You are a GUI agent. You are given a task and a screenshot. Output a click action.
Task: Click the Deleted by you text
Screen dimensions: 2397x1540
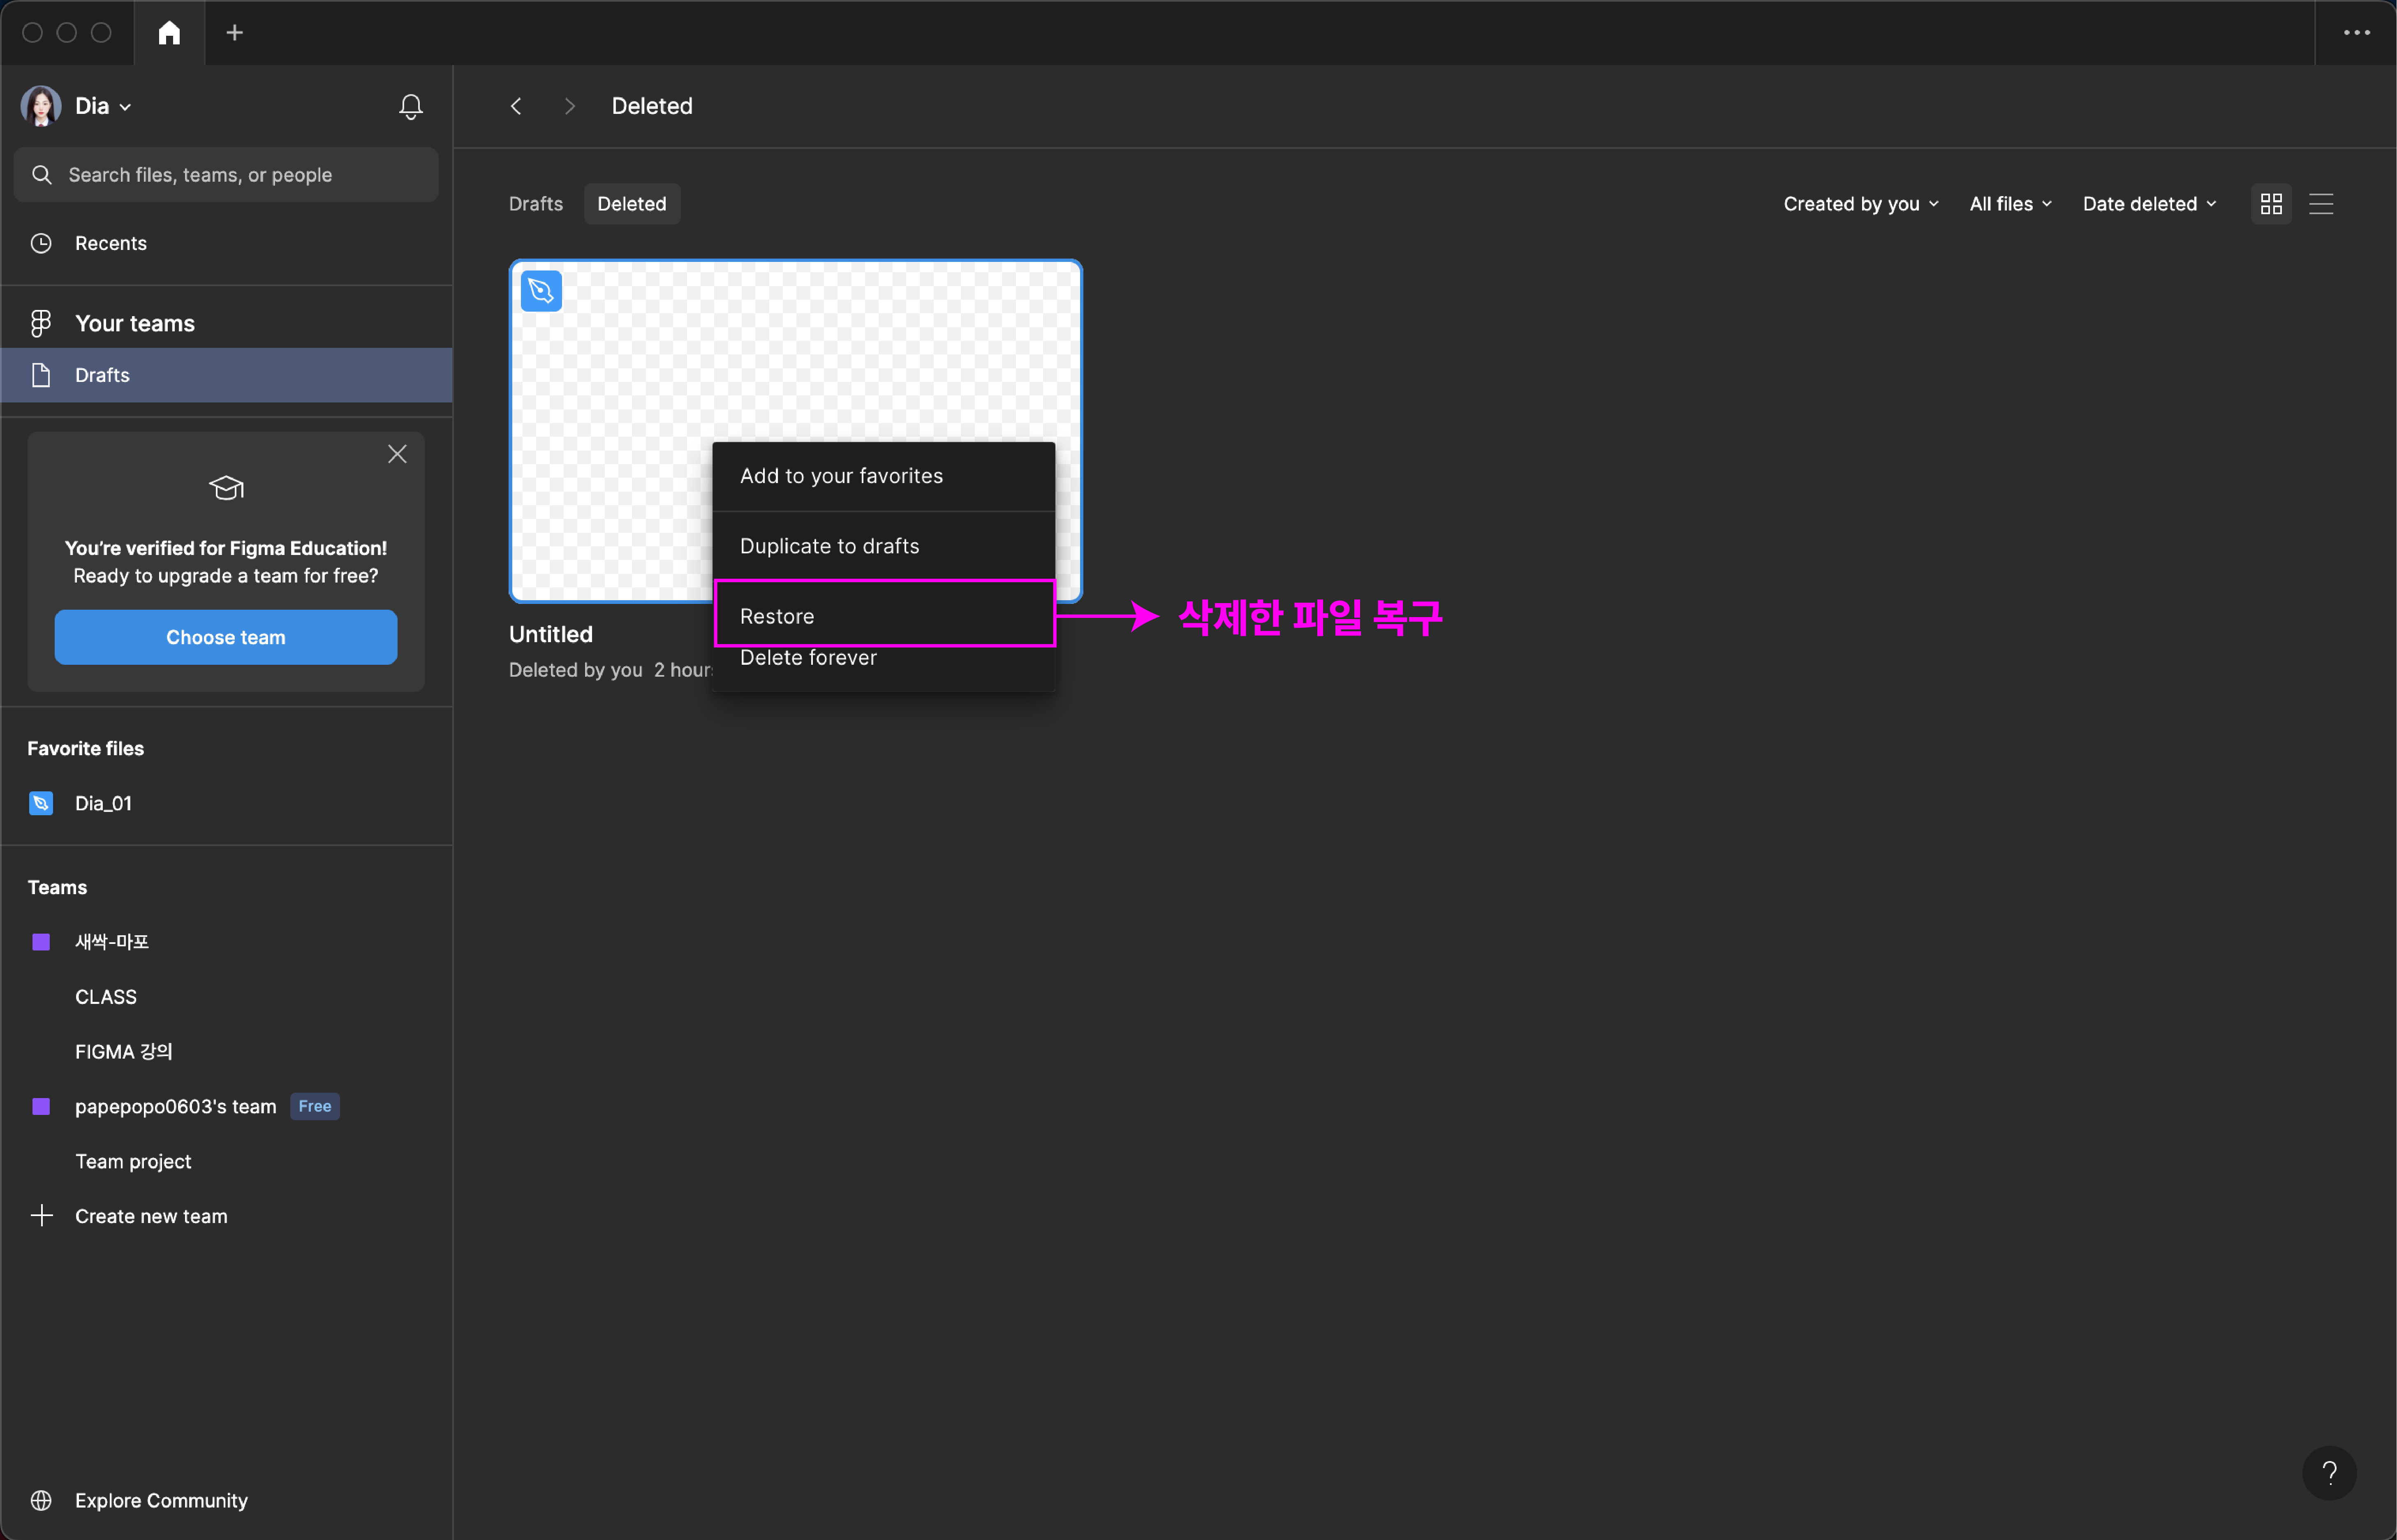coord(575,670)
